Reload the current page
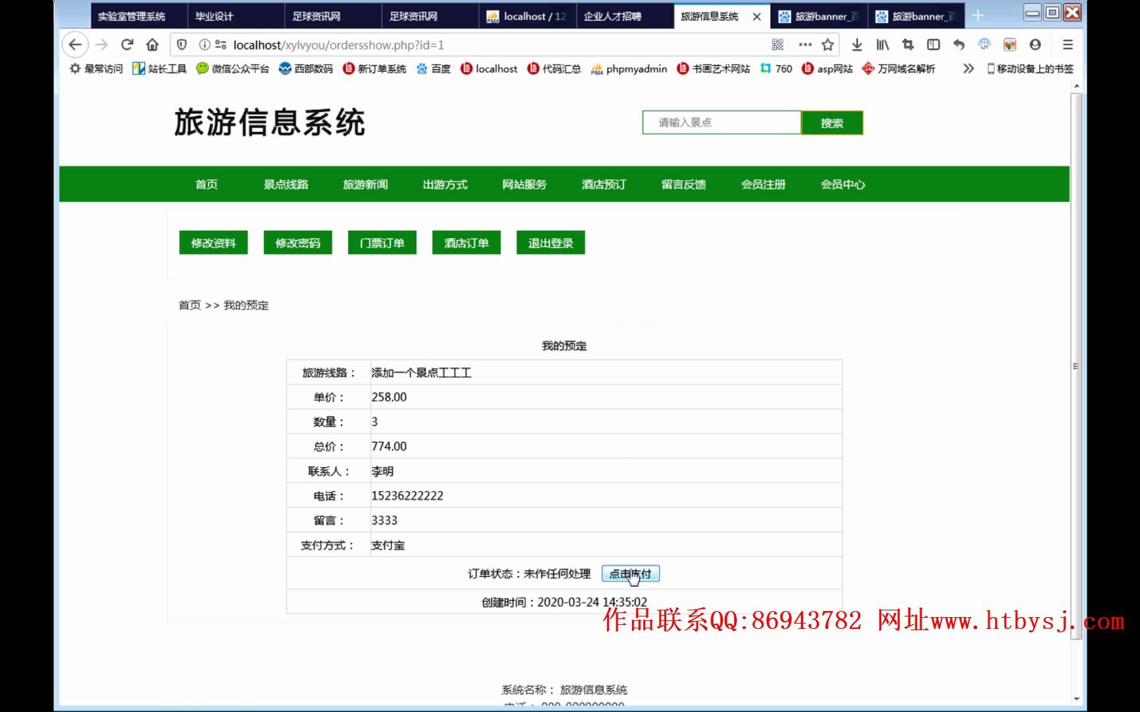This screenshot has width=1140, height=712. point(127,45)
